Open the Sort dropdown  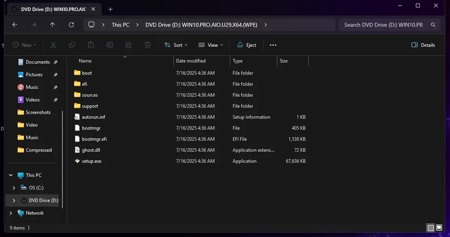click(176, 45)
